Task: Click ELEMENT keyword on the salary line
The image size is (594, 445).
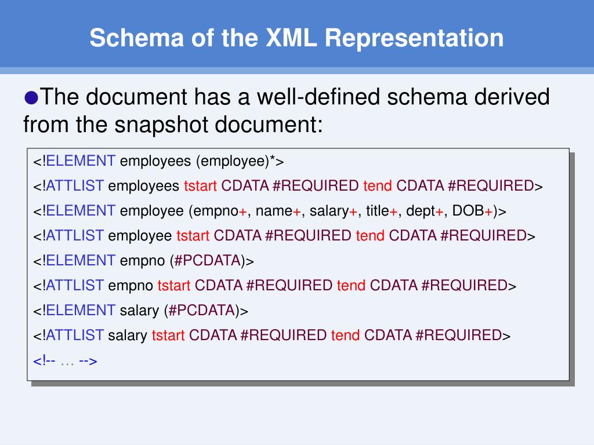Action: pyautogui.click(x=80, y=311)
